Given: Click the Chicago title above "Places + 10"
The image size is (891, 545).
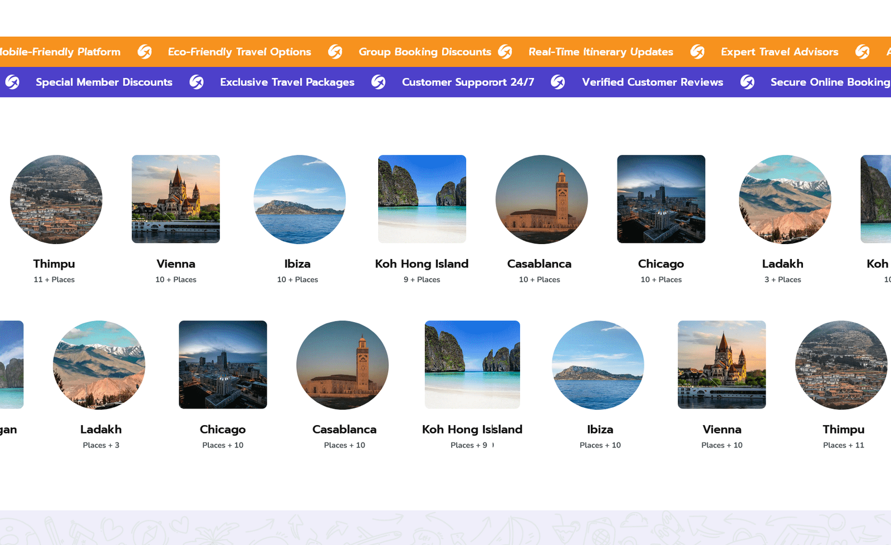Looking at the screenshot, I should click(x=223, y=429).
